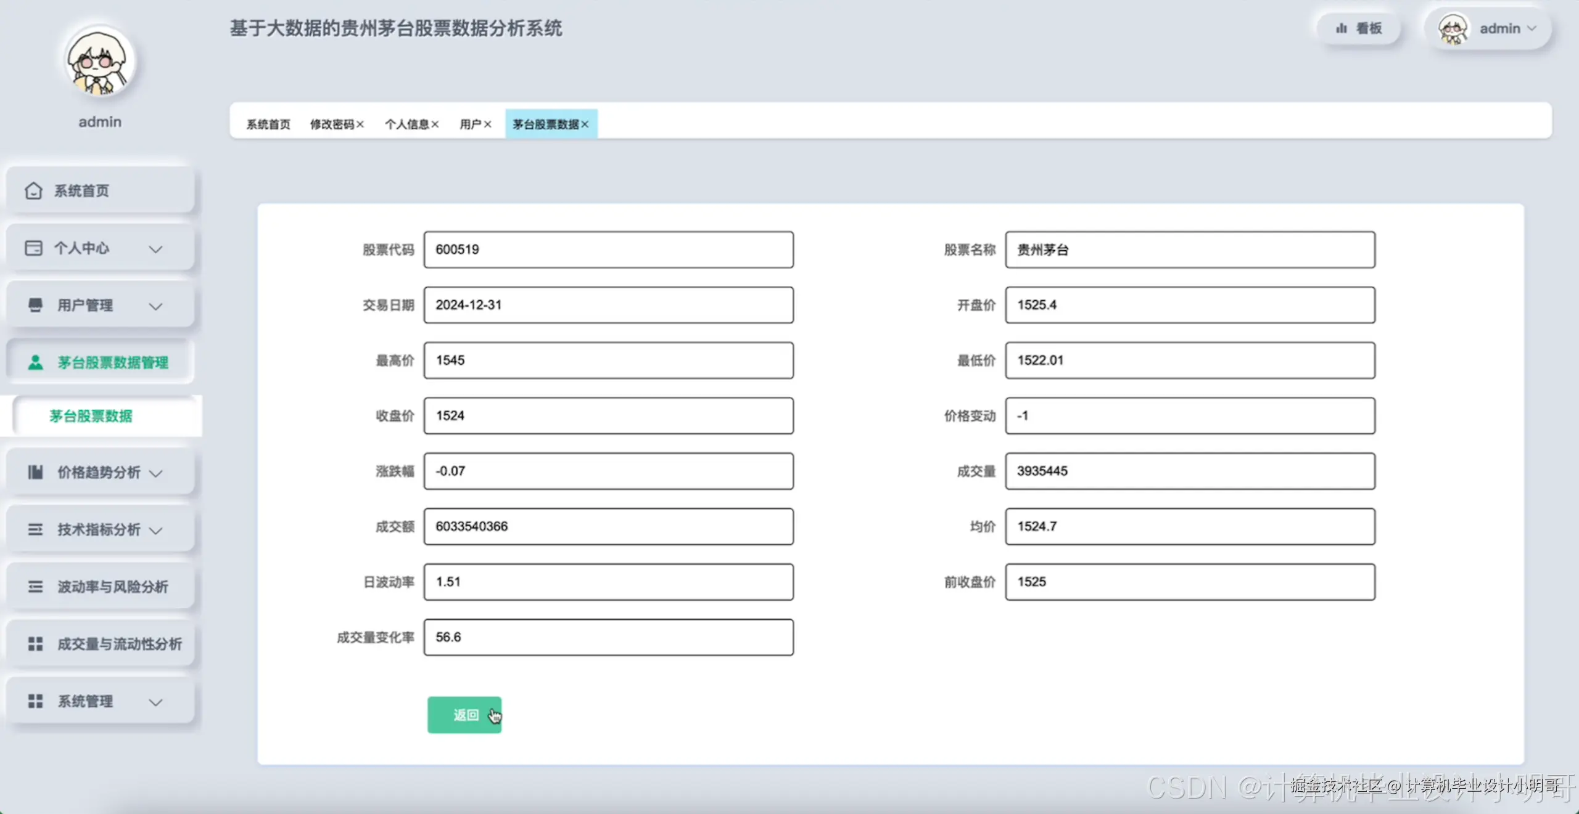Expand the 系统管理 menu chevron

click(x=155, y=702)
